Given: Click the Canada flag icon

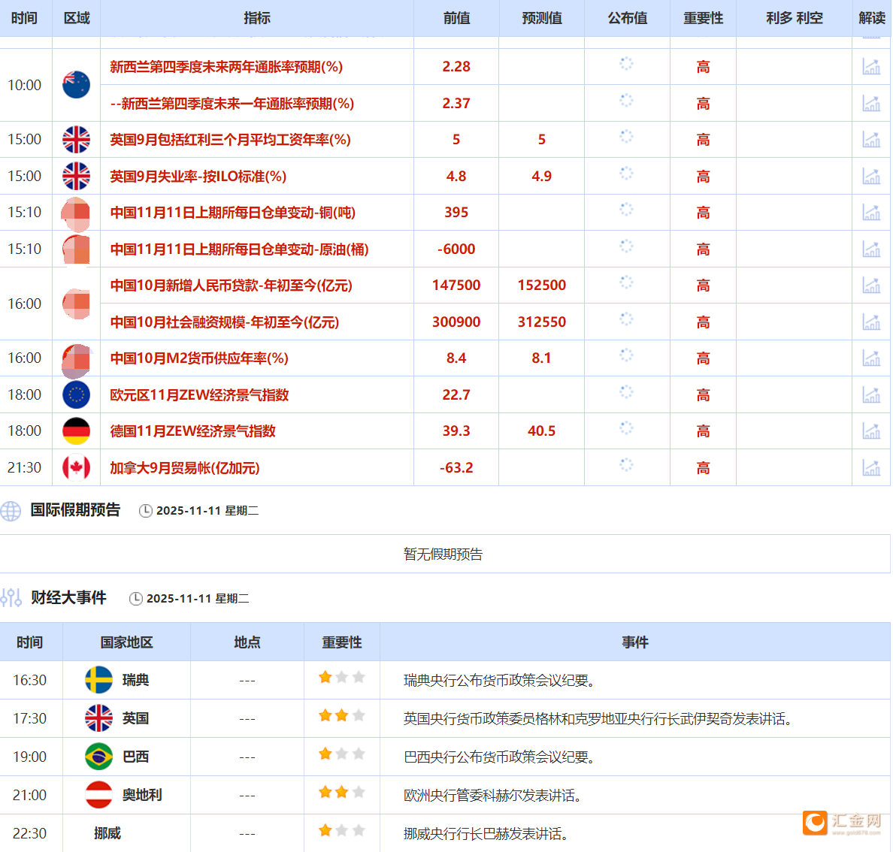Looking at the screenshot, I should (x=76, y=467).
